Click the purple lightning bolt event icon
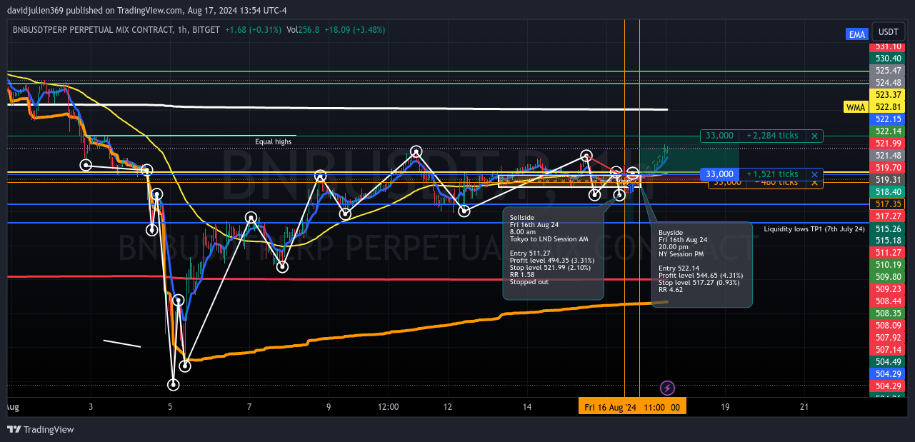This screenshot has height=442, width=915. coord(667,388)
